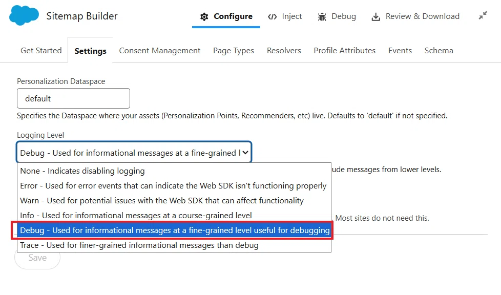501x295 pixels.
Task: Click the Sitemap Builder title text
Action: point(82,16)
